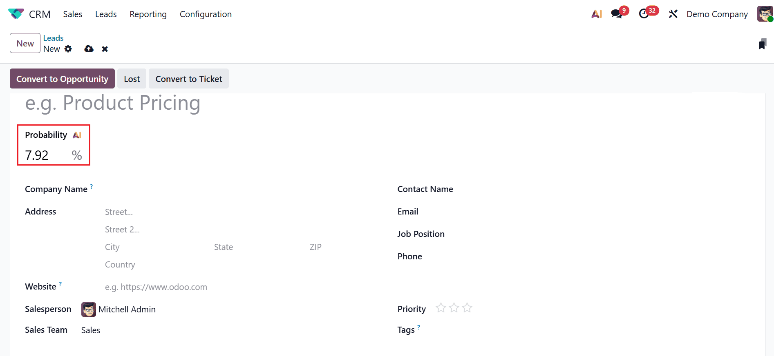The width and height of the screenshot is (774, 356).
Task: Open the Leads menu
Action: [106, 14]
